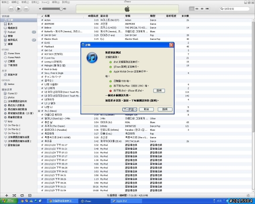255x204 pixels.
Task: Open the Advanced menu
Action: tap(56, 2)
